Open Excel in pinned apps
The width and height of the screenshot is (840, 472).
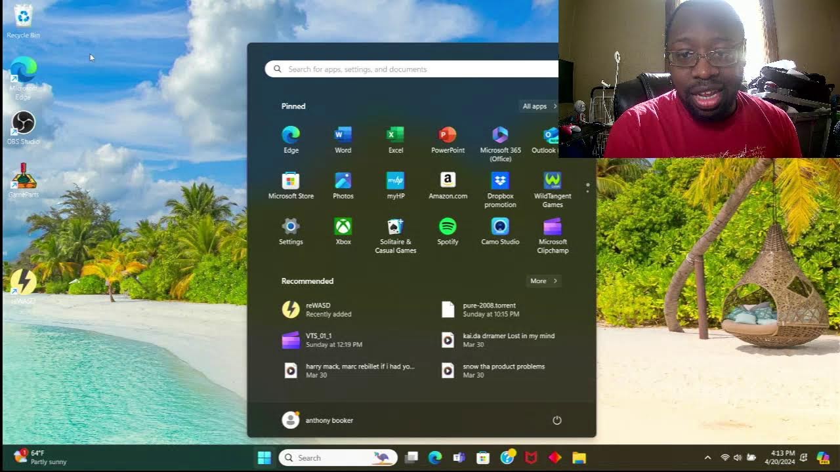pyautogui.click(x=396, y=140)
